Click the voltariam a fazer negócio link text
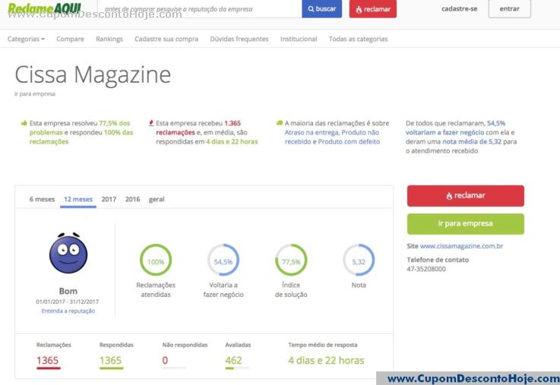 (x=445, y=132)
